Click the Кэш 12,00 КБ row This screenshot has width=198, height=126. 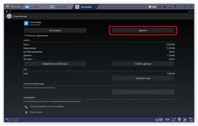[99, 74]
